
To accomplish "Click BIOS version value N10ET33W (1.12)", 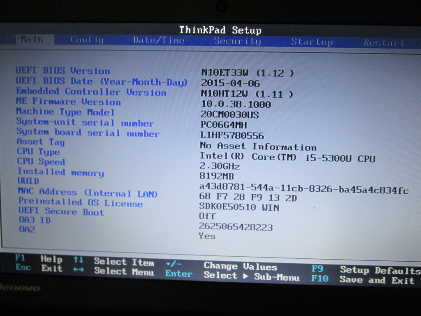I will [x=248, y=72].
